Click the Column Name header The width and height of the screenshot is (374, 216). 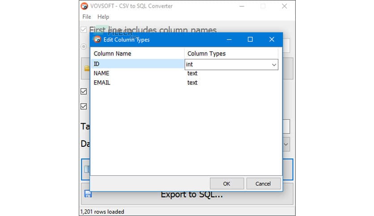[138, 54]
